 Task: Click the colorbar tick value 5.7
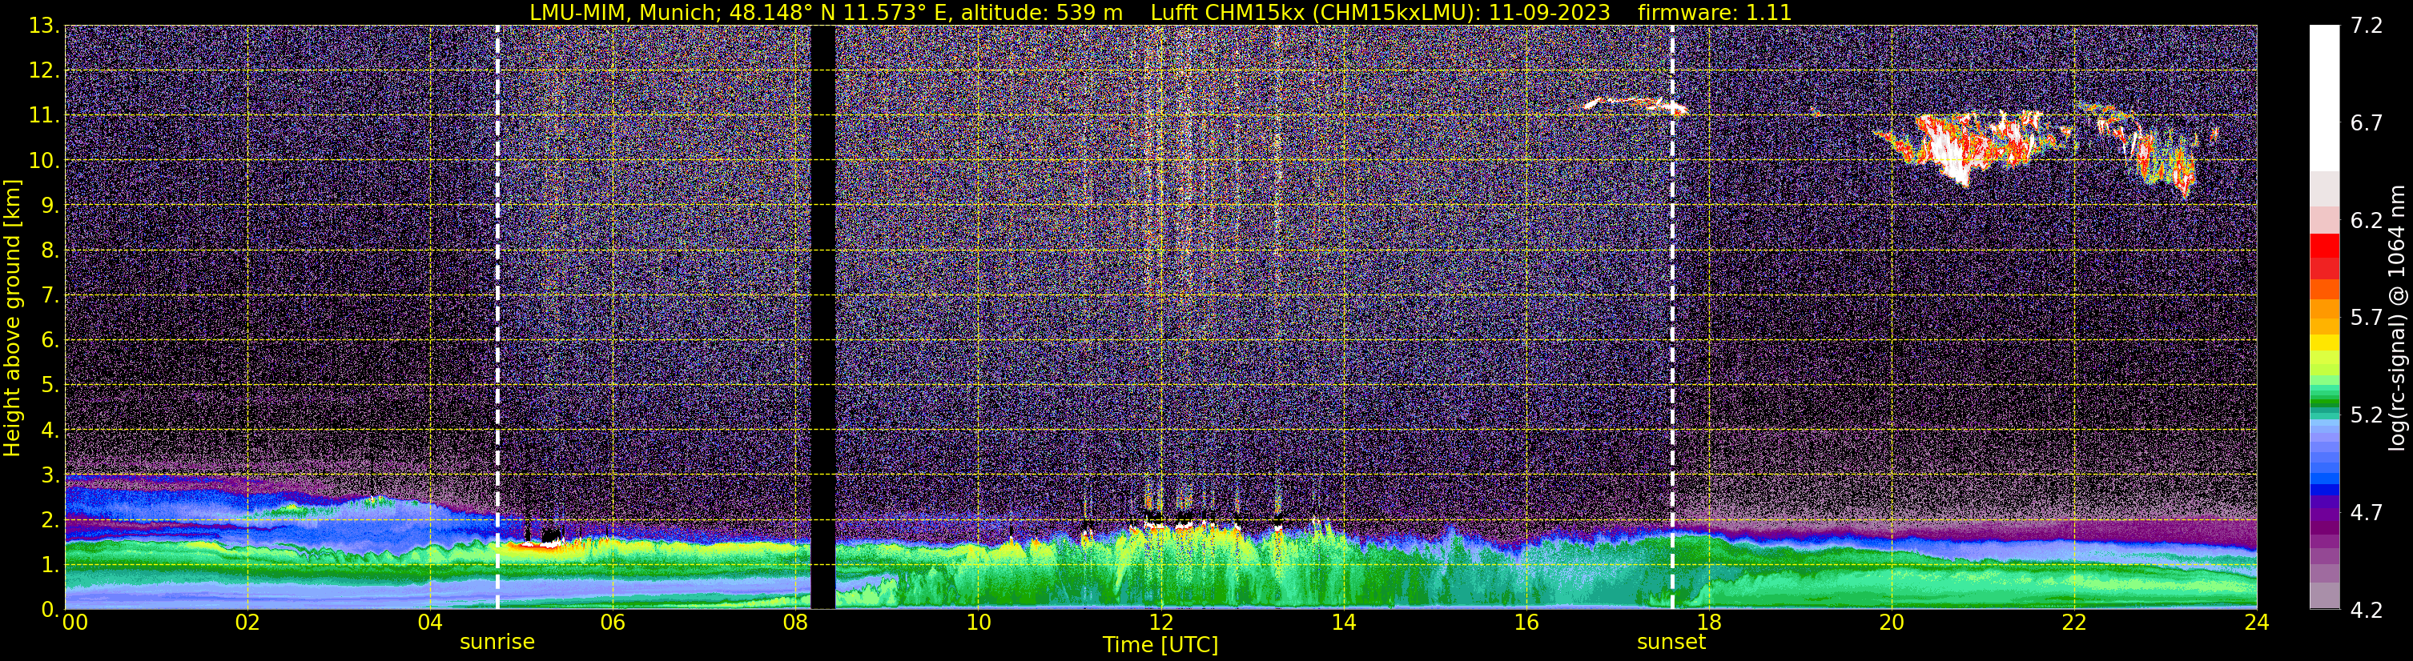pyautogui.click(x=2367, y=318)
